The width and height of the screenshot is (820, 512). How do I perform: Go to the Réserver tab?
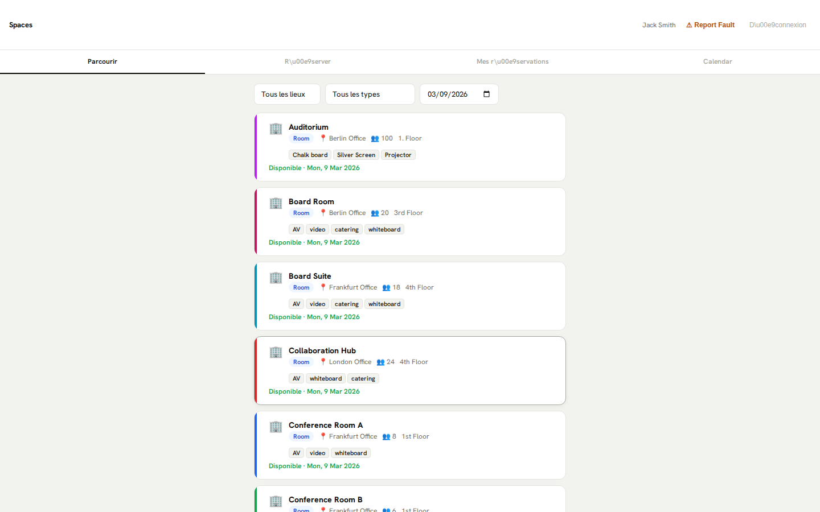click(307, 61)
